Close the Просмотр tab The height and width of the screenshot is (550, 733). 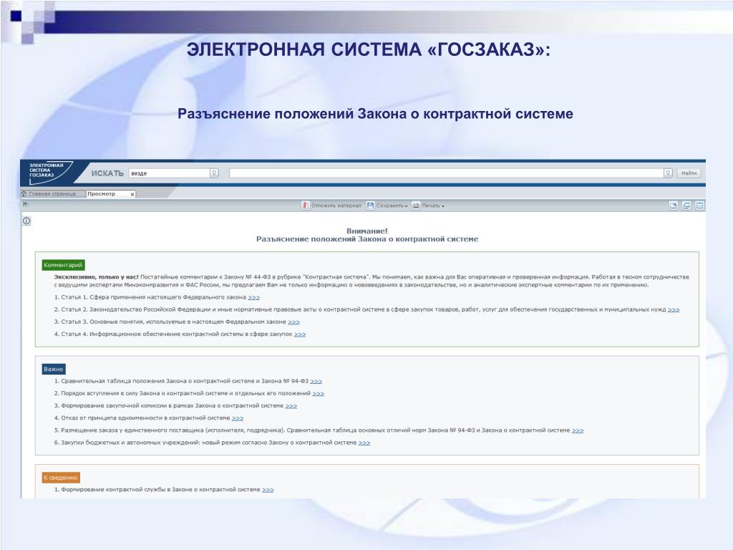pos(132,194)
